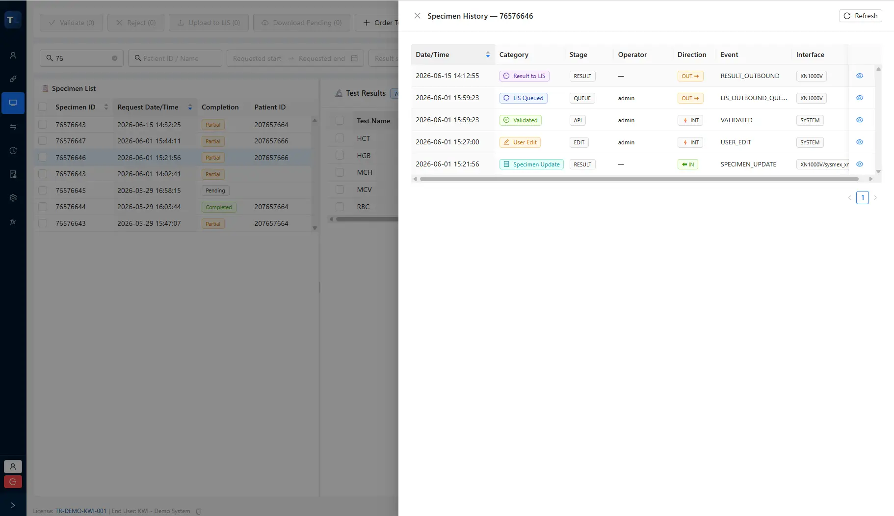Viewport: 894px width, 516px height.
Task: Open the settings gear in sidebar
Action: tap(13, 198)
